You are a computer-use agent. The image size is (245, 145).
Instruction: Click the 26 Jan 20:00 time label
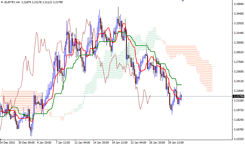pyautogui.click(x=157, y=142)
